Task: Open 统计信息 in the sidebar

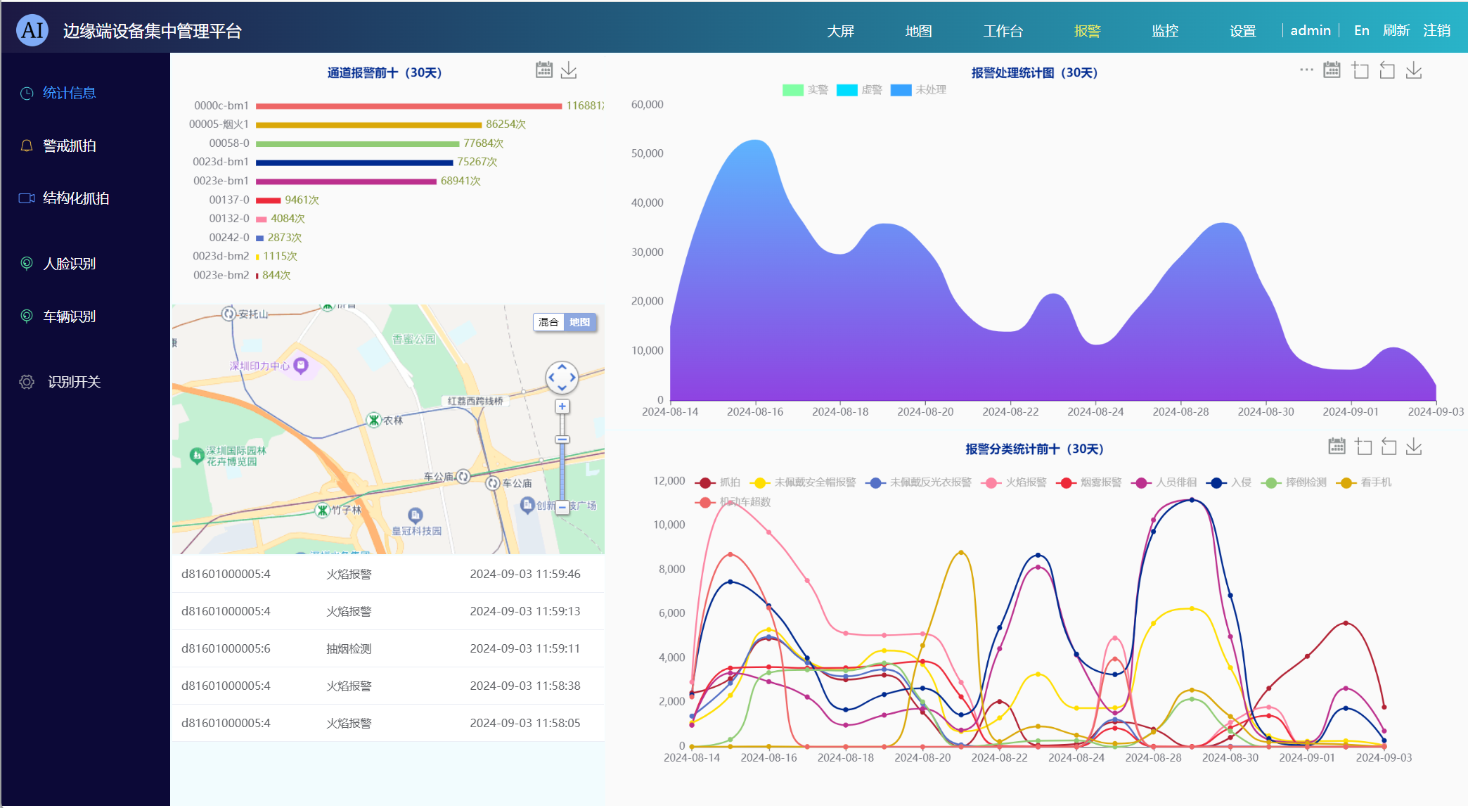Action: [69, 93]
